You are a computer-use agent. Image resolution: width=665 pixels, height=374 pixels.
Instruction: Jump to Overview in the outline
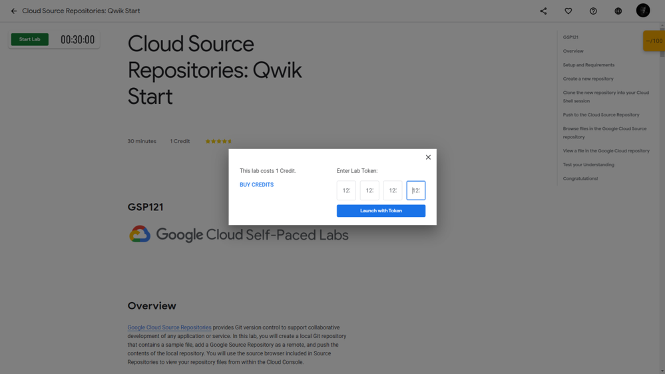coord(573,51)
